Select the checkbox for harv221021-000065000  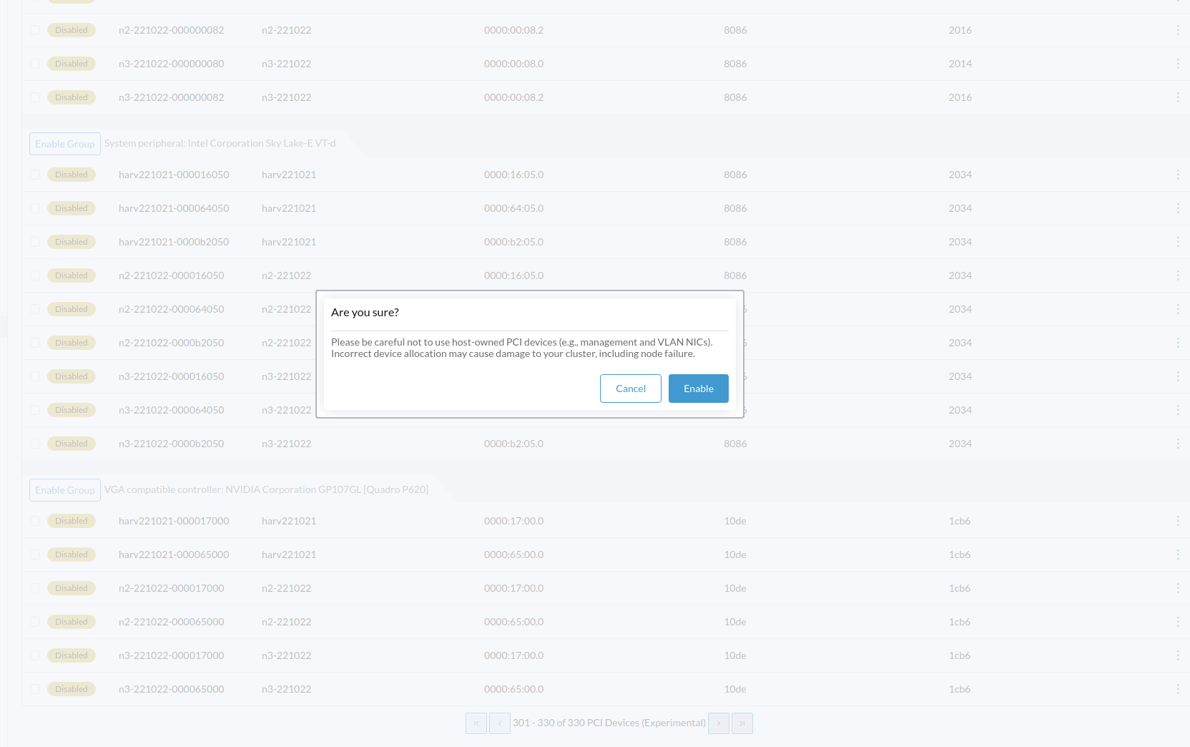[34, 555]
